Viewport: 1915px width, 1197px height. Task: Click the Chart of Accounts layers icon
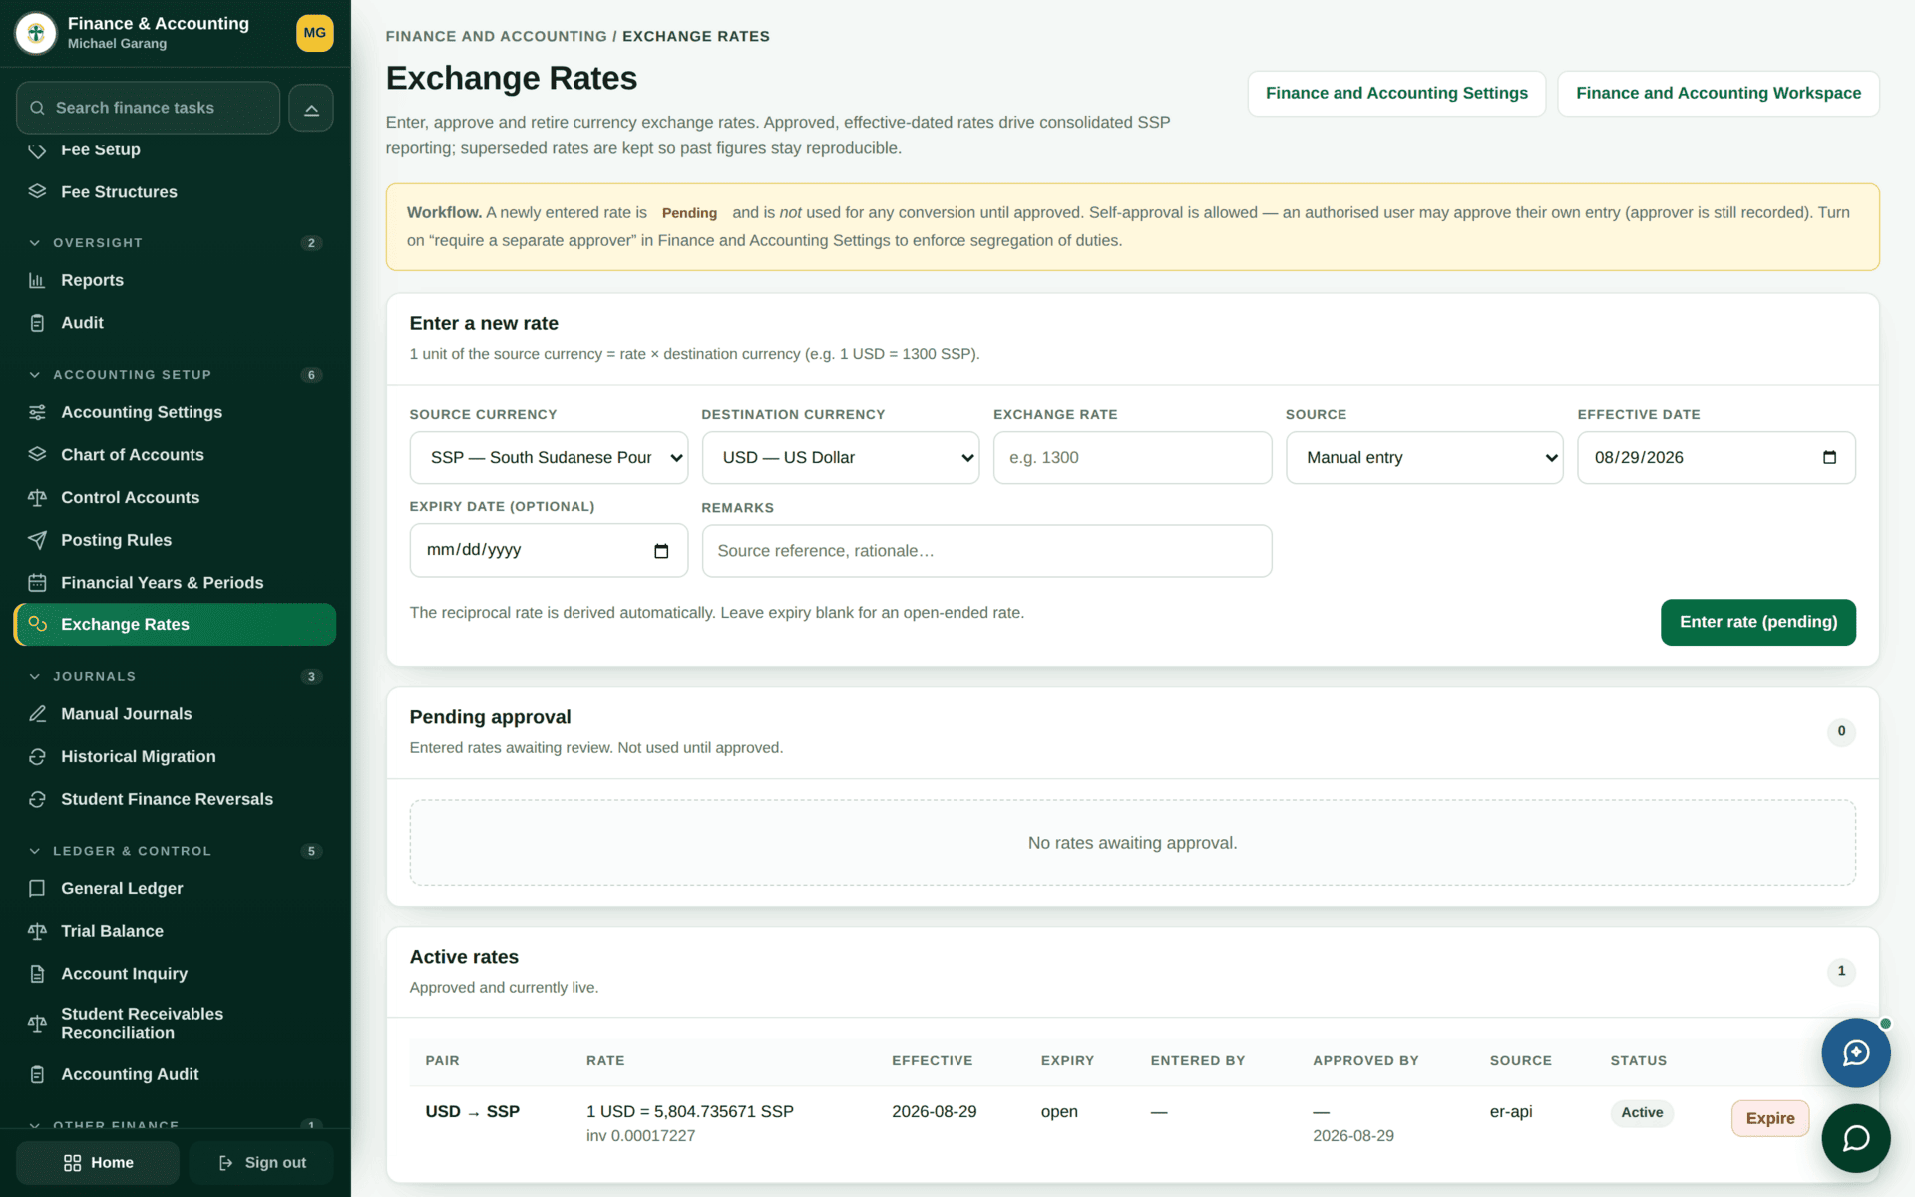click(x=37, y=455)
